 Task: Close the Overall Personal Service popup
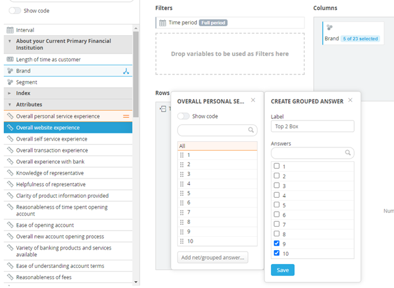pos(253,100)
